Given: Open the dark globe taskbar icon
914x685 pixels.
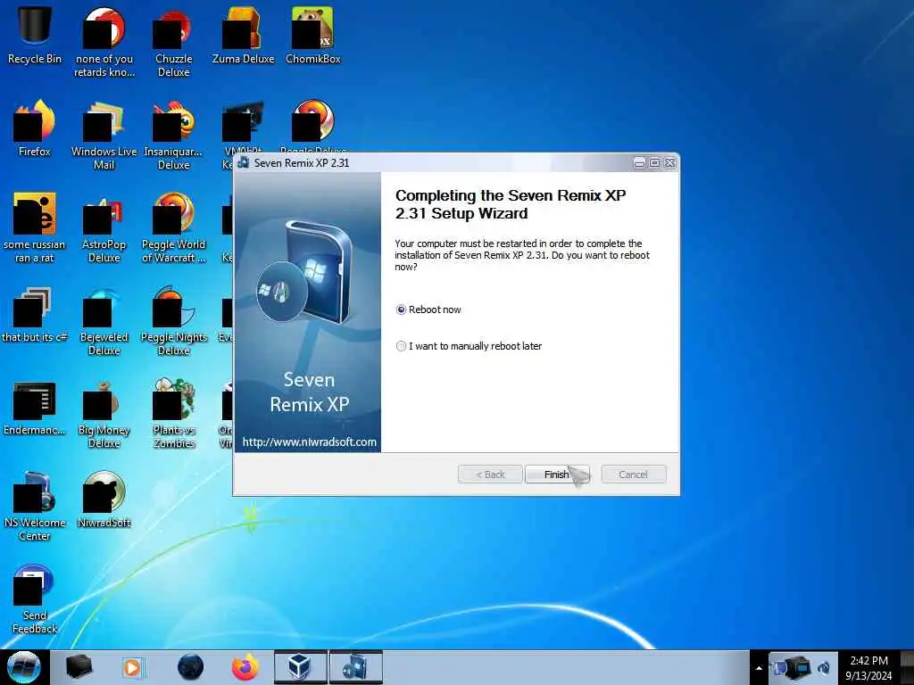Looking at the screenshot, I should [x=190, y=667].
